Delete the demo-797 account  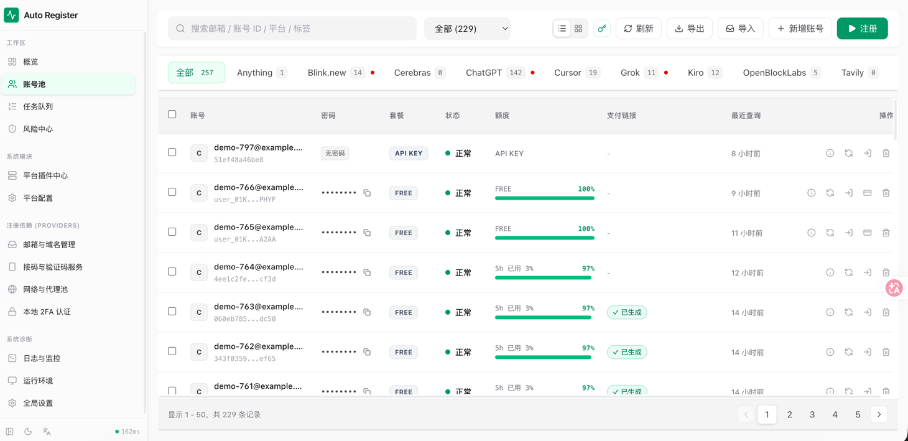(x=886, y=153)
